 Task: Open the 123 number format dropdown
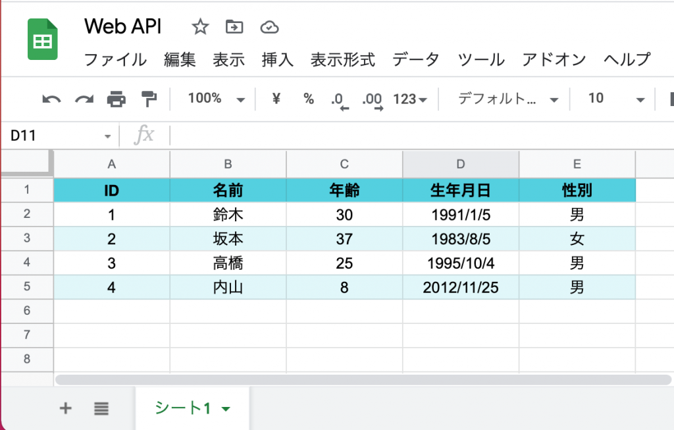coord(410,99)
